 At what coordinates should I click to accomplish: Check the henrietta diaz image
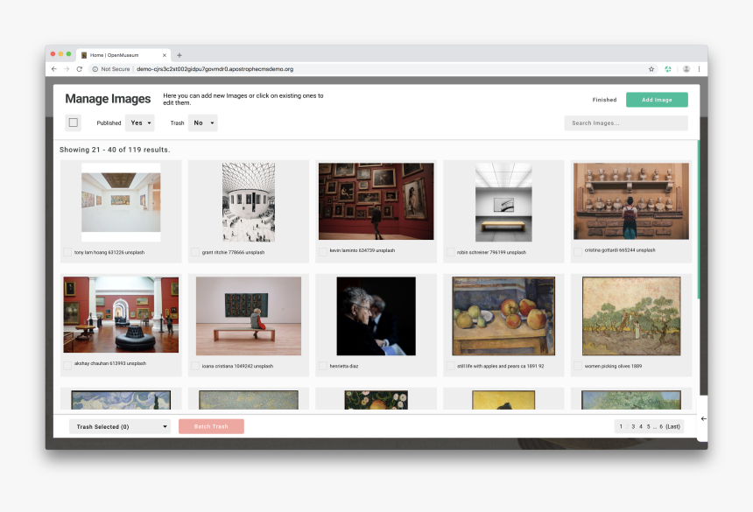tap(323, 366)
